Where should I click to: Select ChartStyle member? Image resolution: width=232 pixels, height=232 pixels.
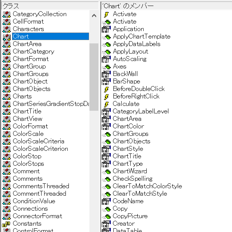click(128, 149)
